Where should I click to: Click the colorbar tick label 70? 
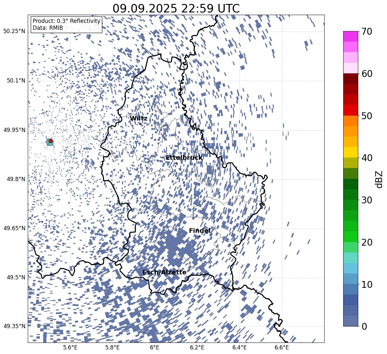[x=367, y=31]
